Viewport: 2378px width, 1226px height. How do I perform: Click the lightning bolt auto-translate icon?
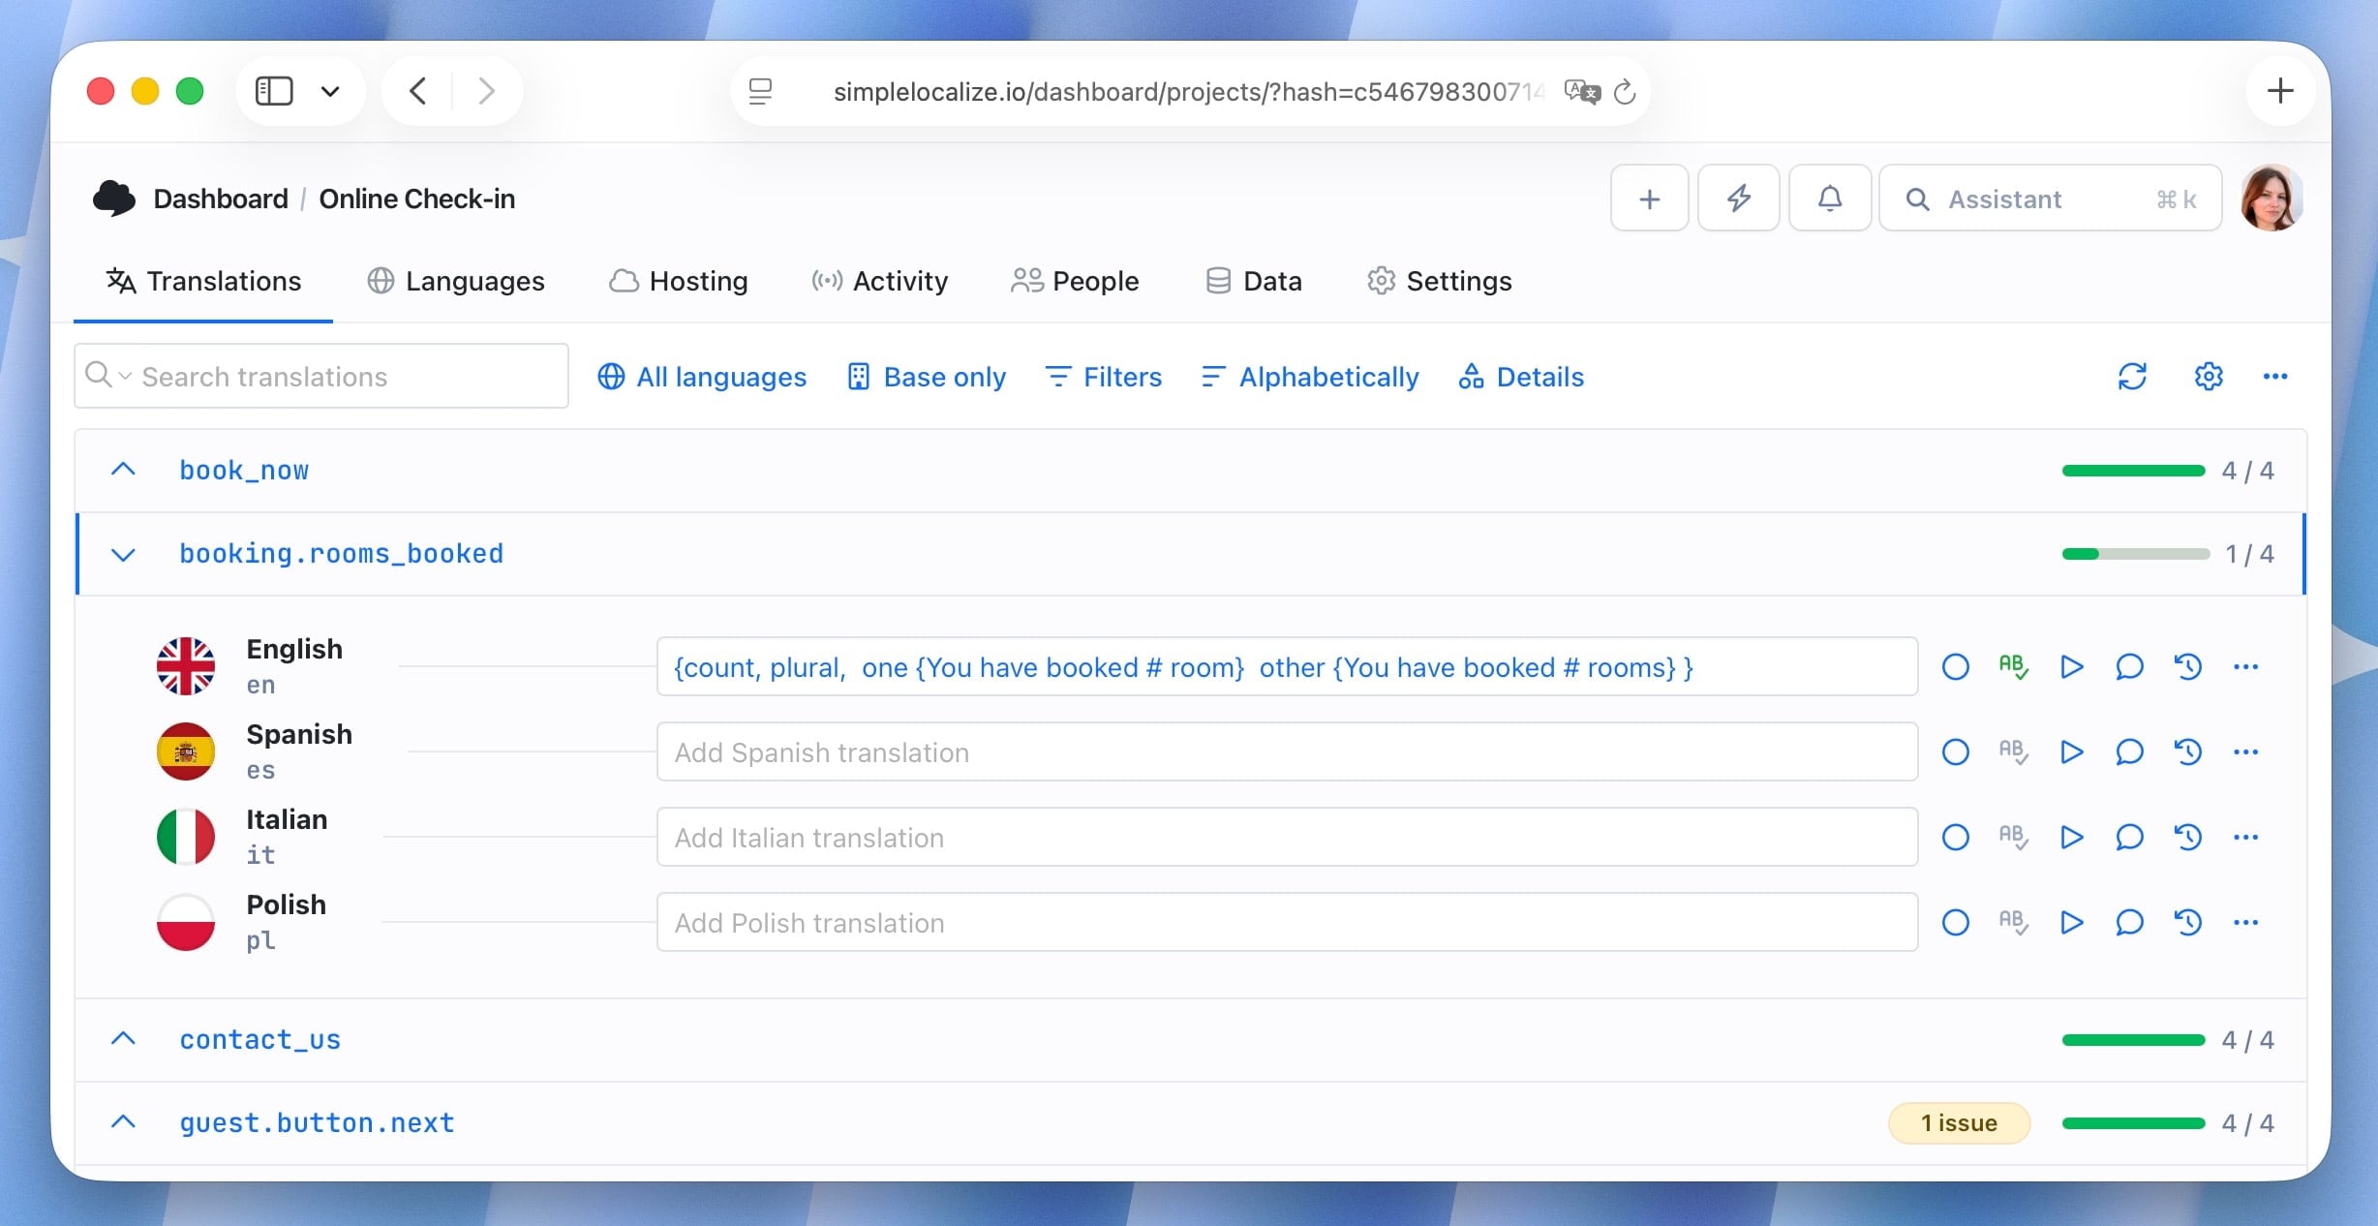[1739, 199]
